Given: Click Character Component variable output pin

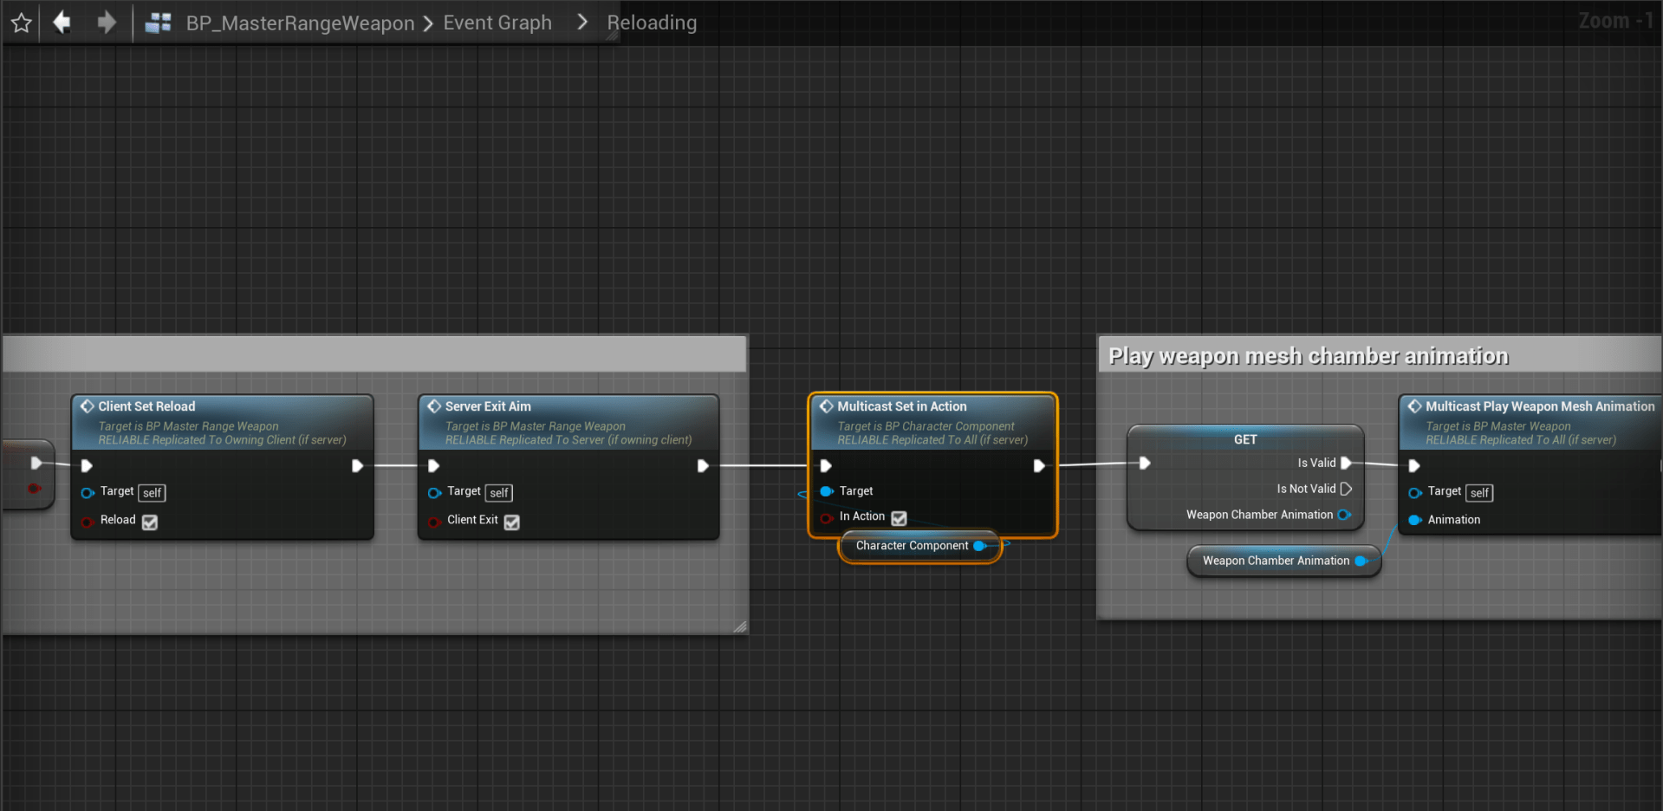Looking at the screenshot, I should pyautogui.click(x=979, y=546).
